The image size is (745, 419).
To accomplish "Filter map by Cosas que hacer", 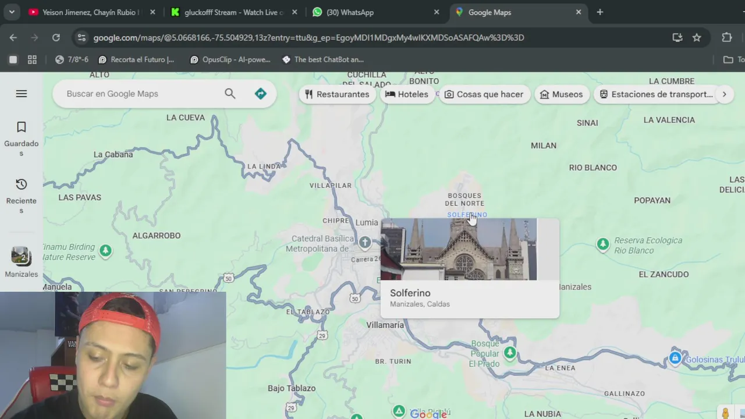I will 484,94.
